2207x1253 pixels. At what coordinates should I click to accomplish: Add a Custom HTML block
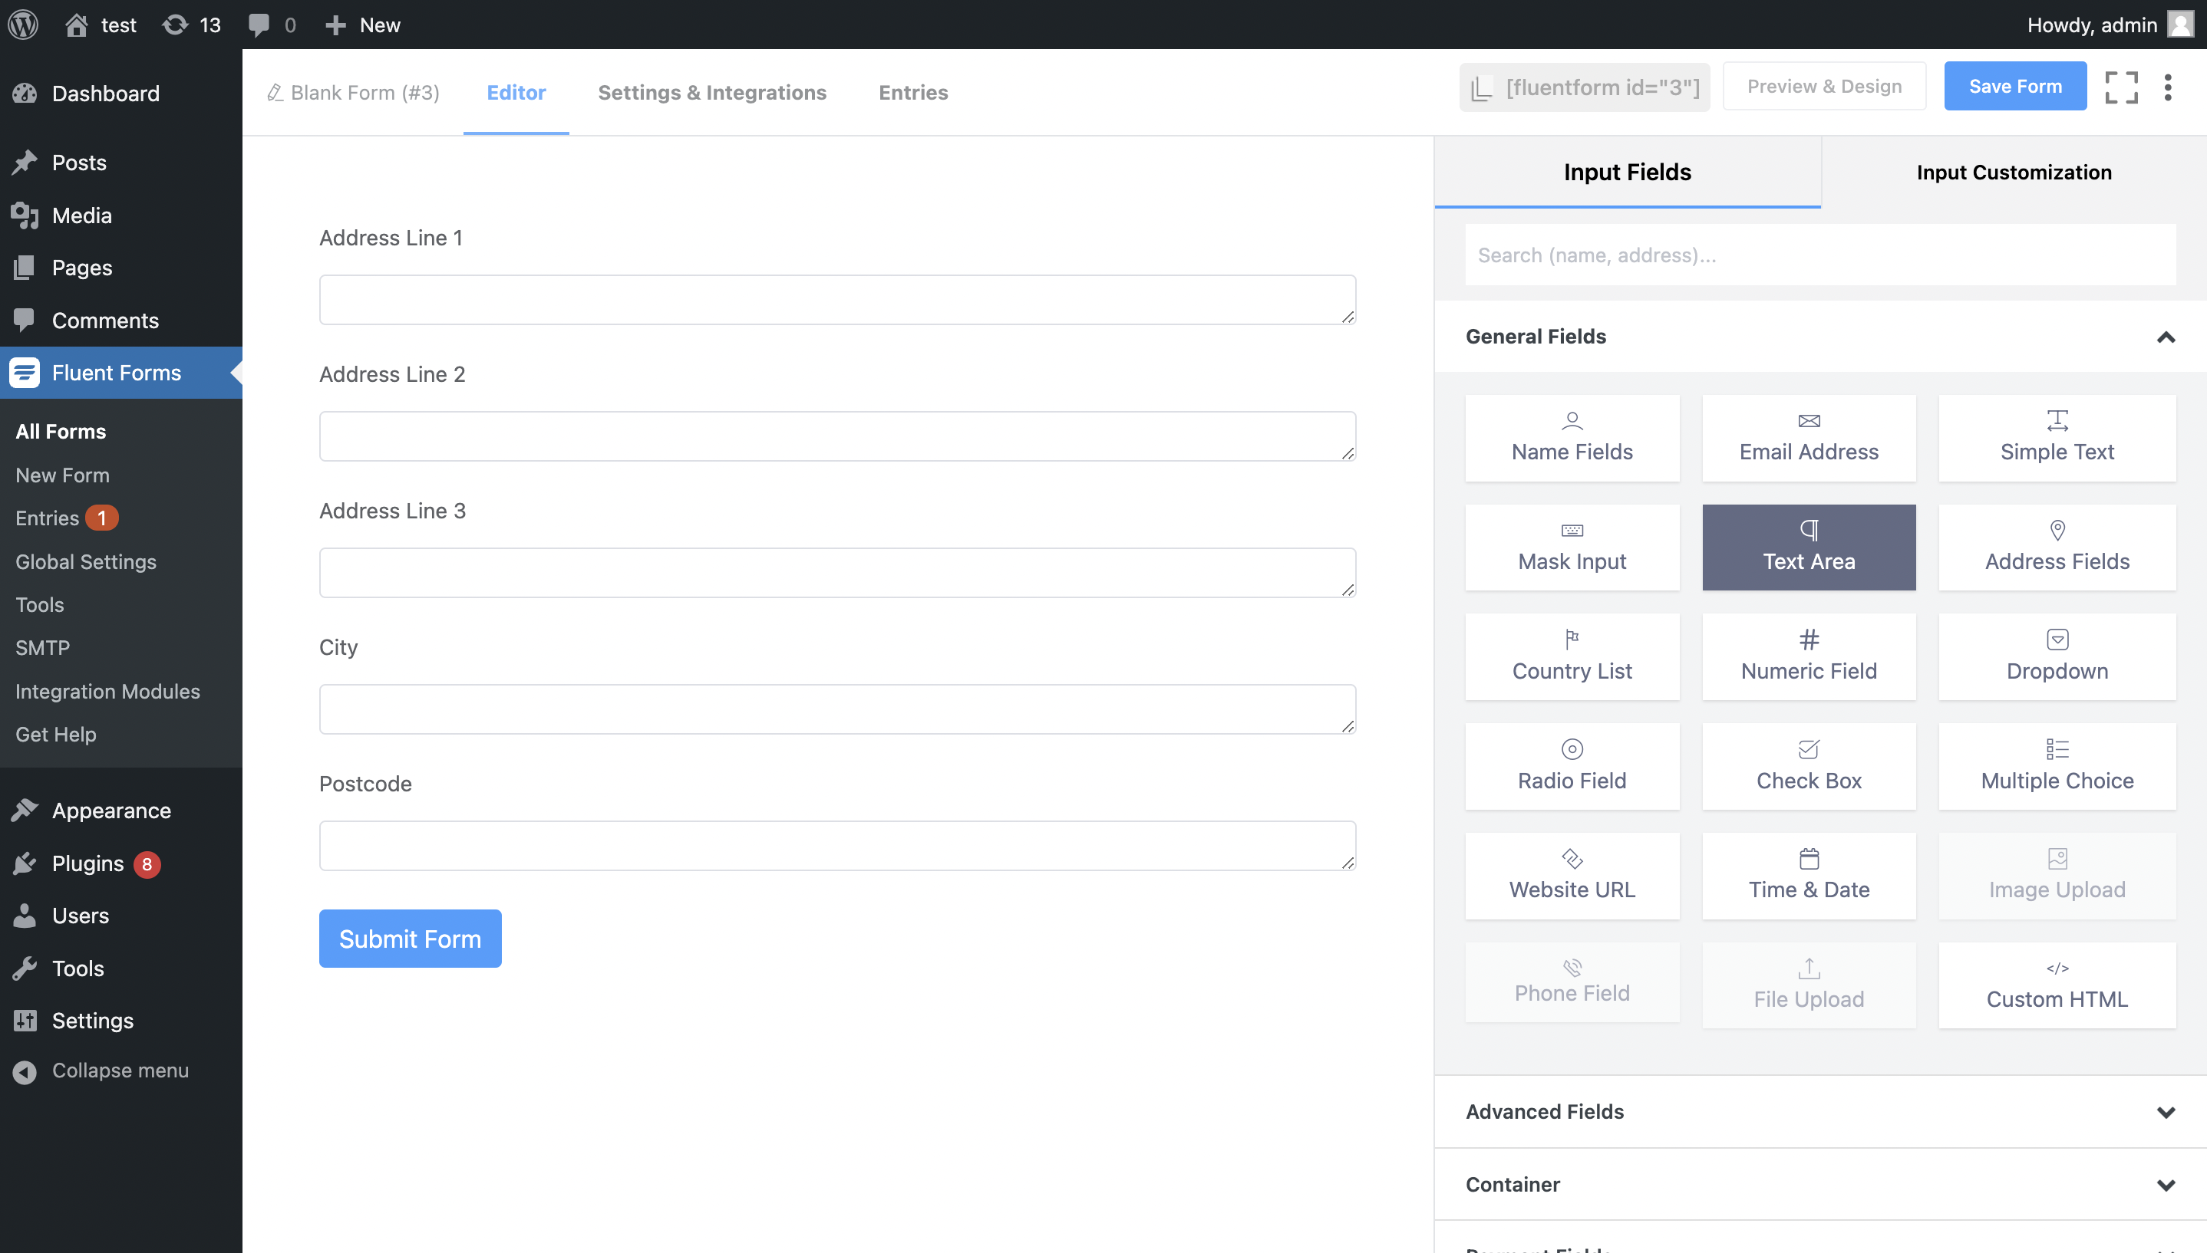click(x=2057, y=985)
